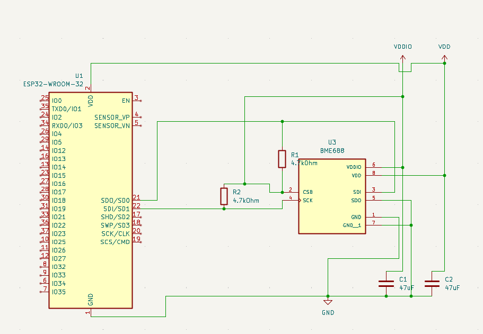Image resolution: width=483 pixels, height=334 pixels.
Task: Click the SDO/SD0 pin label on U1
Action: [x=115, y=201]
